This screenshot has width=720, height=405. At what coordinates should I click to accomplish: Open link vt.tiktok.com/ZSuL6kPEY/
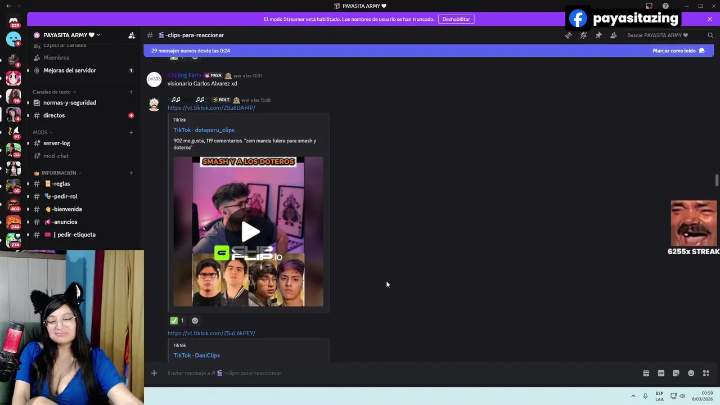211,334
